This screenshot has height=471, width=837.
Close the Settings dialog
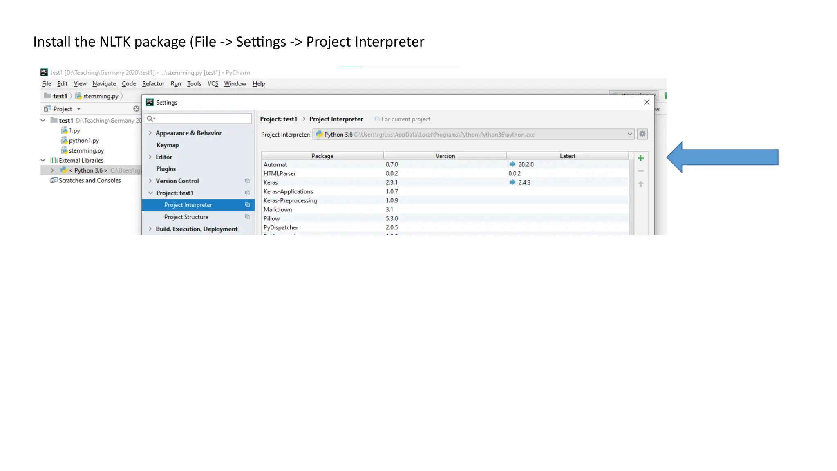click(x=647, y=102)
